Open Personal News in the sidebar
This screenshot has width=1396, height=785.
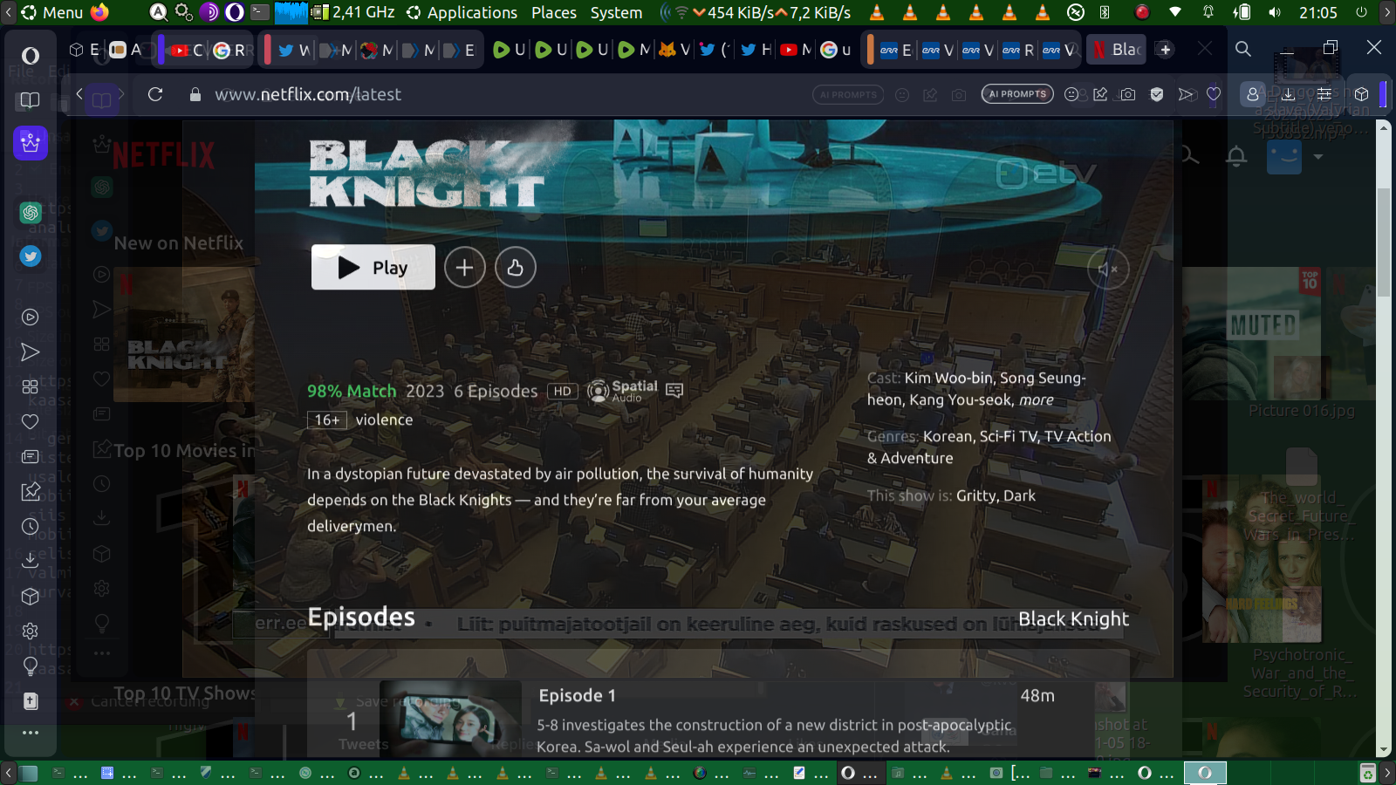click(31, 457)
